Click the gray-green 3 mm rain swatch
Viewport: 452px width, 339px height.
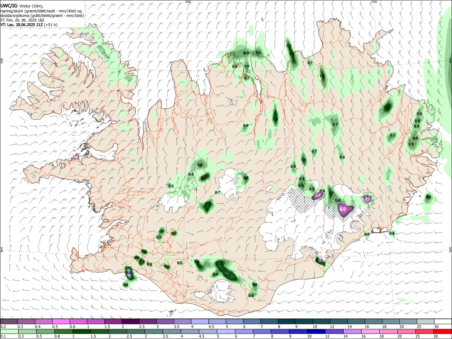point(154,332)
